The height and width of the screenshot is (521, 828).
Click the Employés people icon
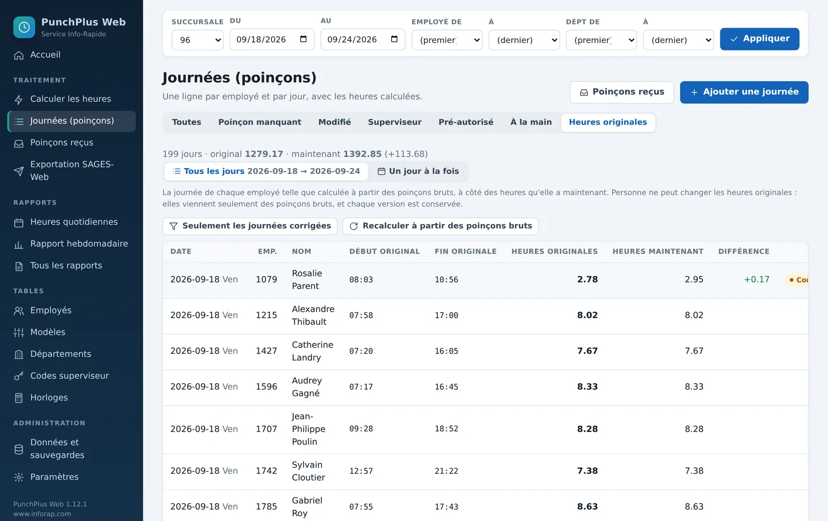(19, 311)
